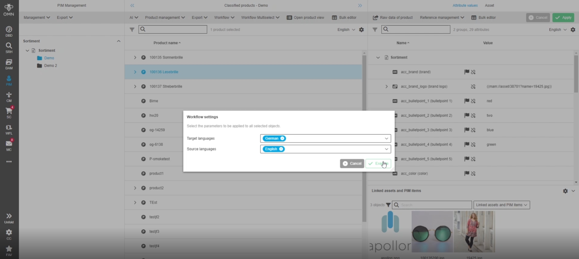Image resolution: width=579 pixels, height=259 pixels.
Task: Expand the 100135 Sonnenbrille product row
Action: (135, 58)
